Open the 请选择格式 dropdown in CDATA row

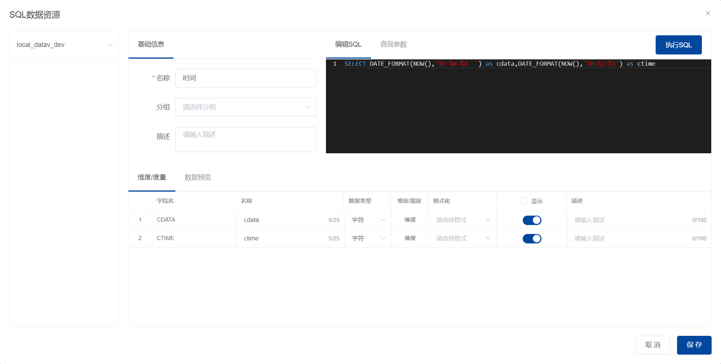[463, 220]
